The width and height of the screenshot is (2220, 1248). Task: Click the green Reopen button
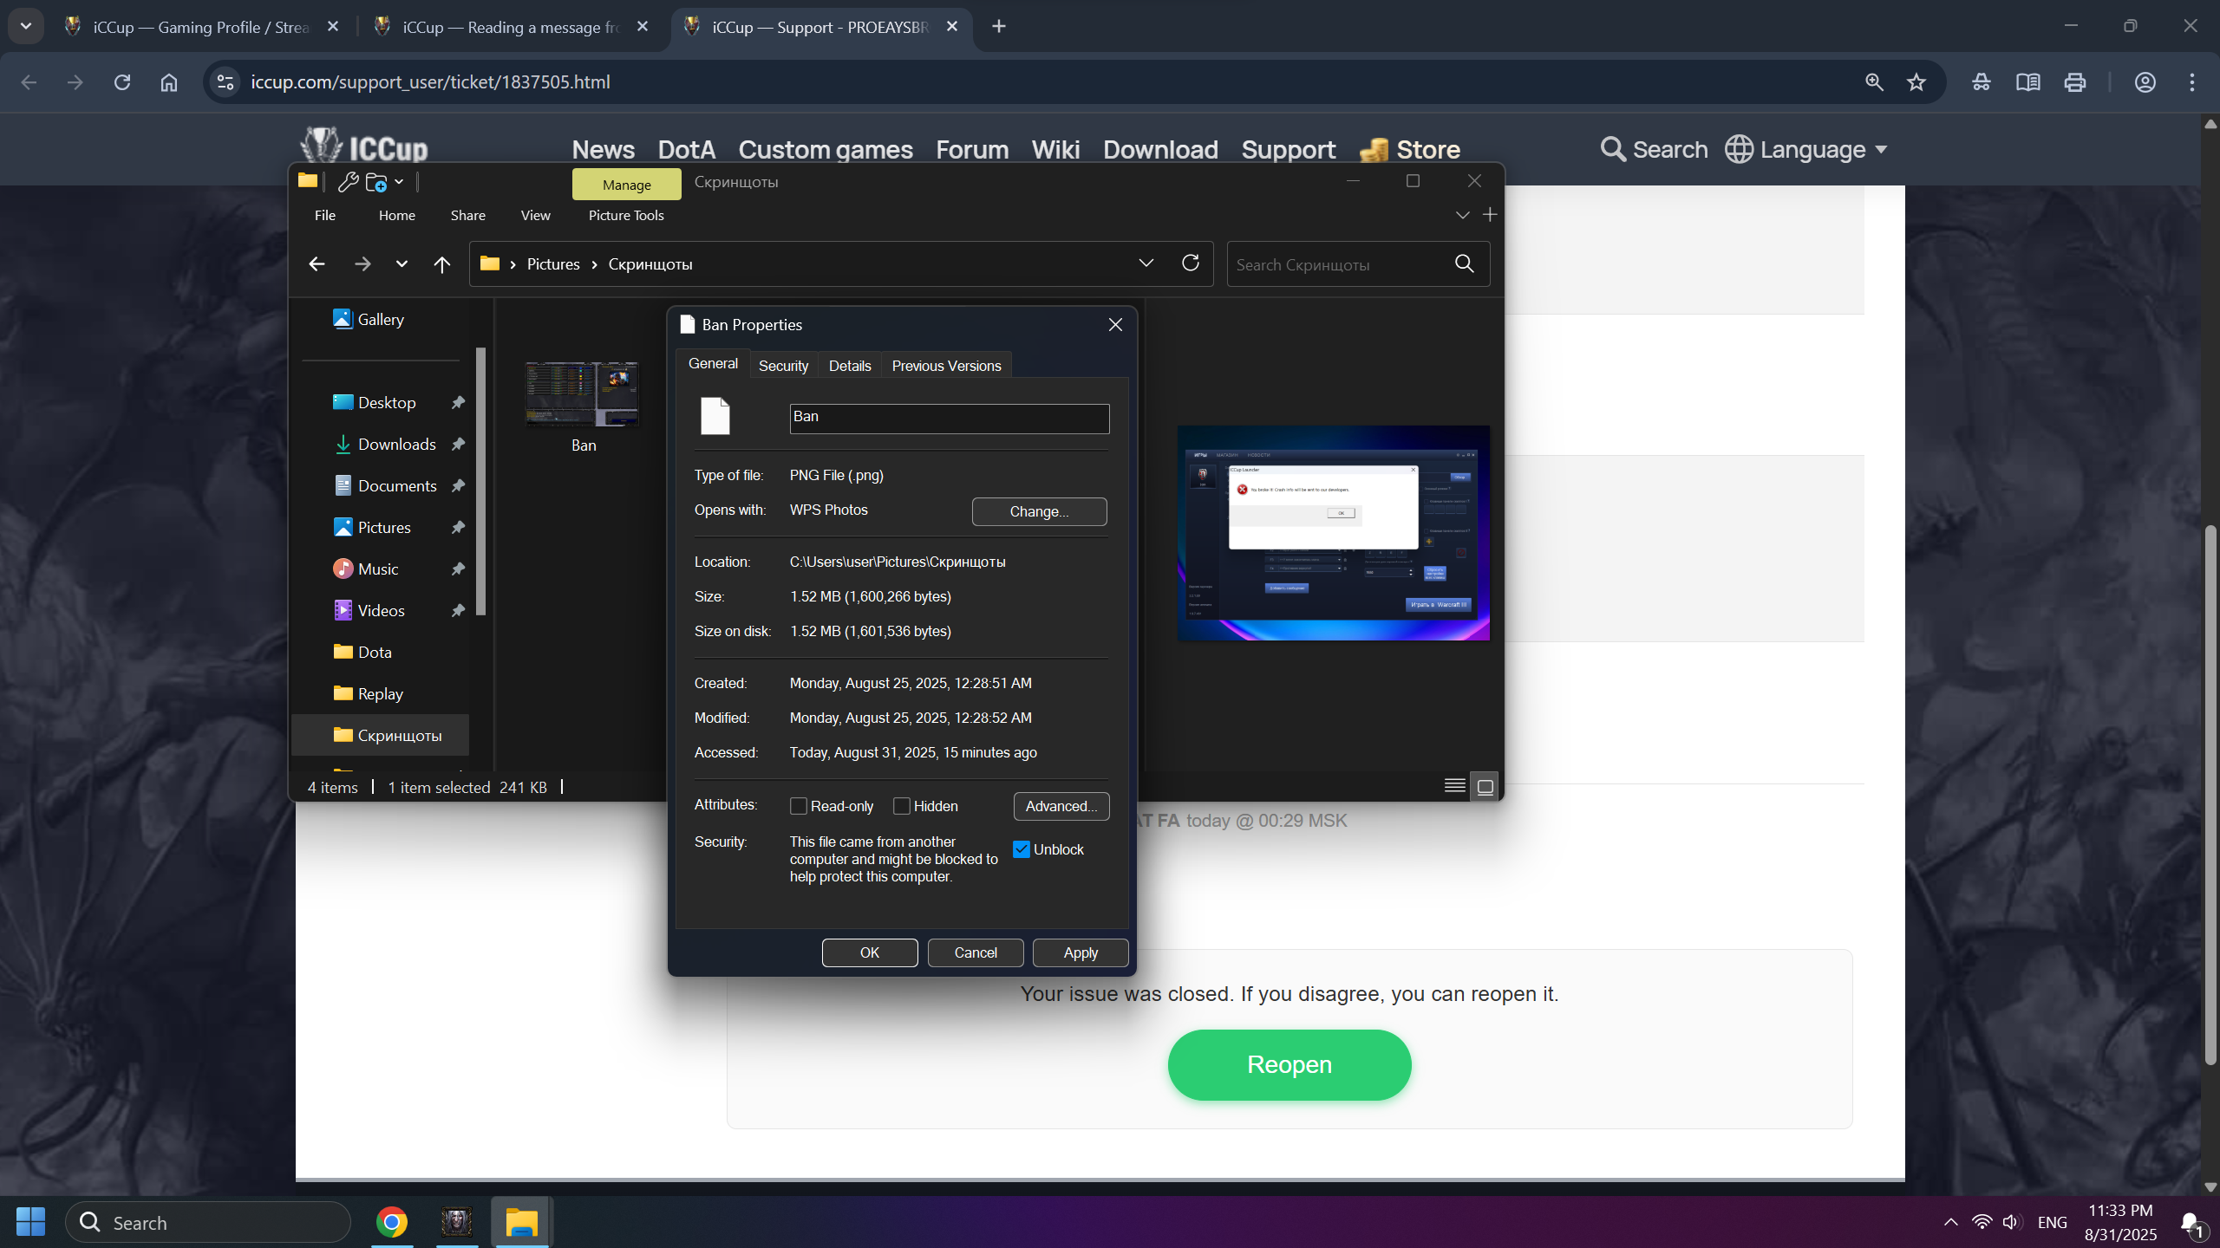[x=1290, y=1064]
